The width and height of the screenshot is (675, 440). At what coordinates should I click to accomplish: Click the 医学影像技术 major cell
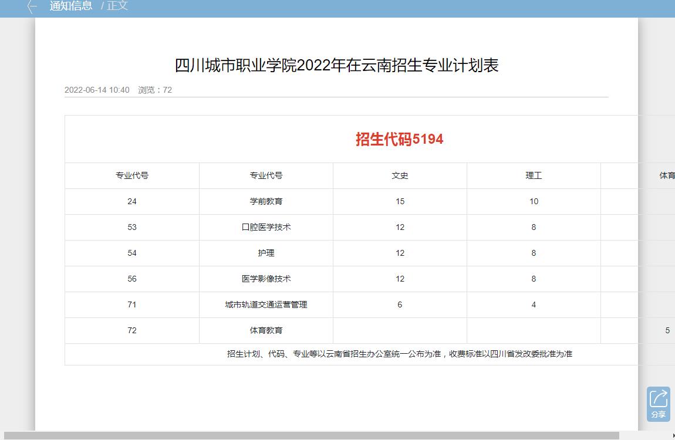[266, 279]
